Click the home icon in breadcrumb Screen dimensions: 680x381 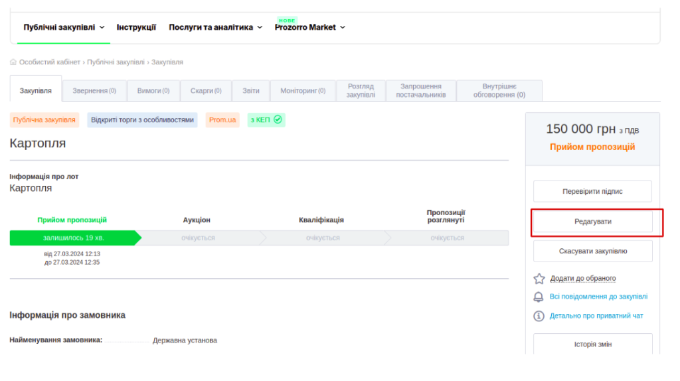(13, 62)
